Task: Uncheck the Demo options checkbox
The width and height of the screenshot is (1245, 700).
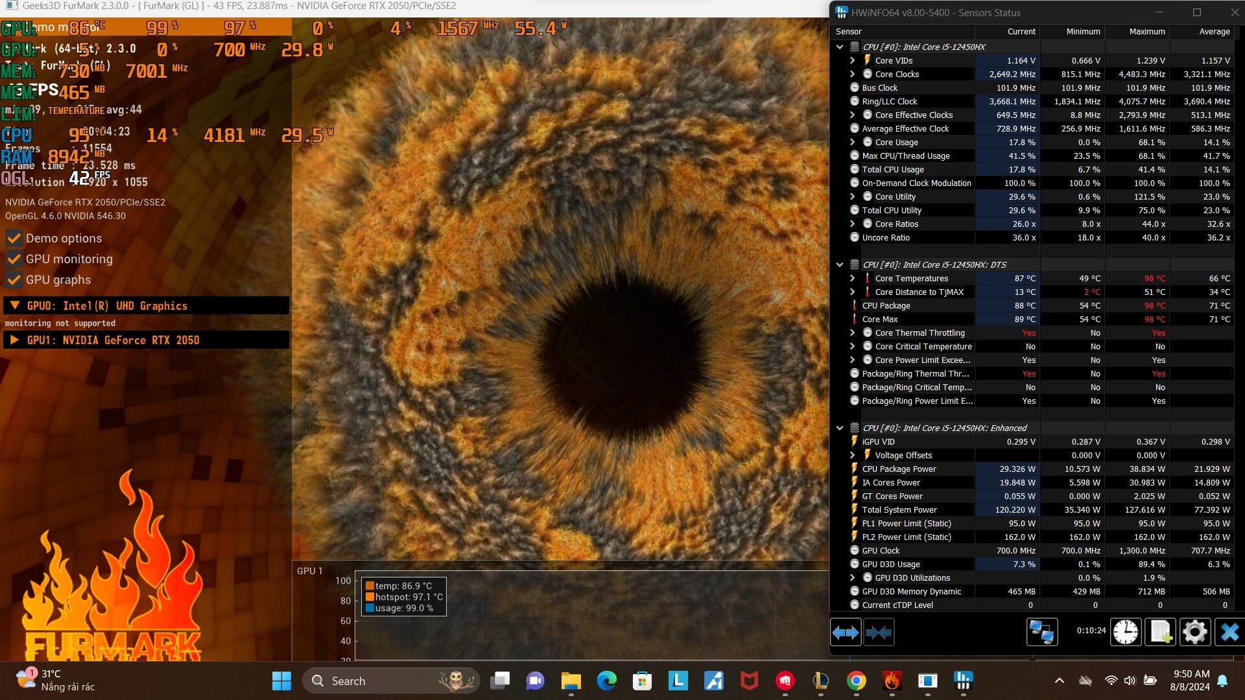Action: tap(14, 239)
